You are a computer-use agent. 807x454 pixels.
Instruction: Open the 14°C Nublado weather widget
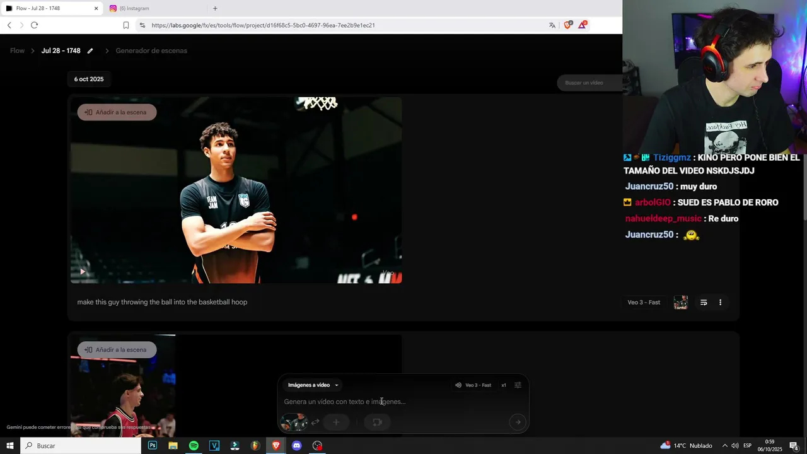(686, 446)
